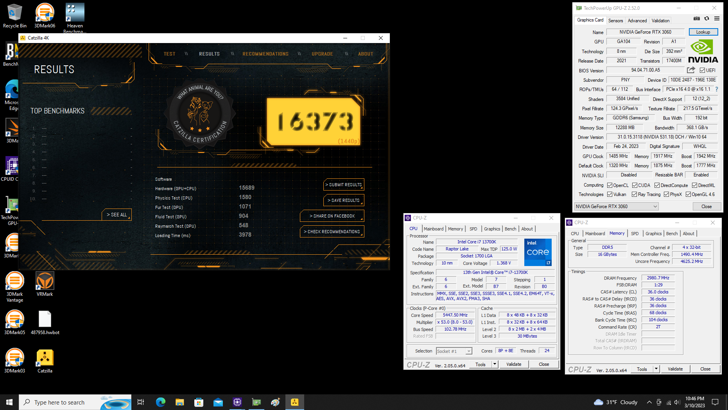Toggle OpenCL checkbox in GPU-Z

[x=610, y=185]
